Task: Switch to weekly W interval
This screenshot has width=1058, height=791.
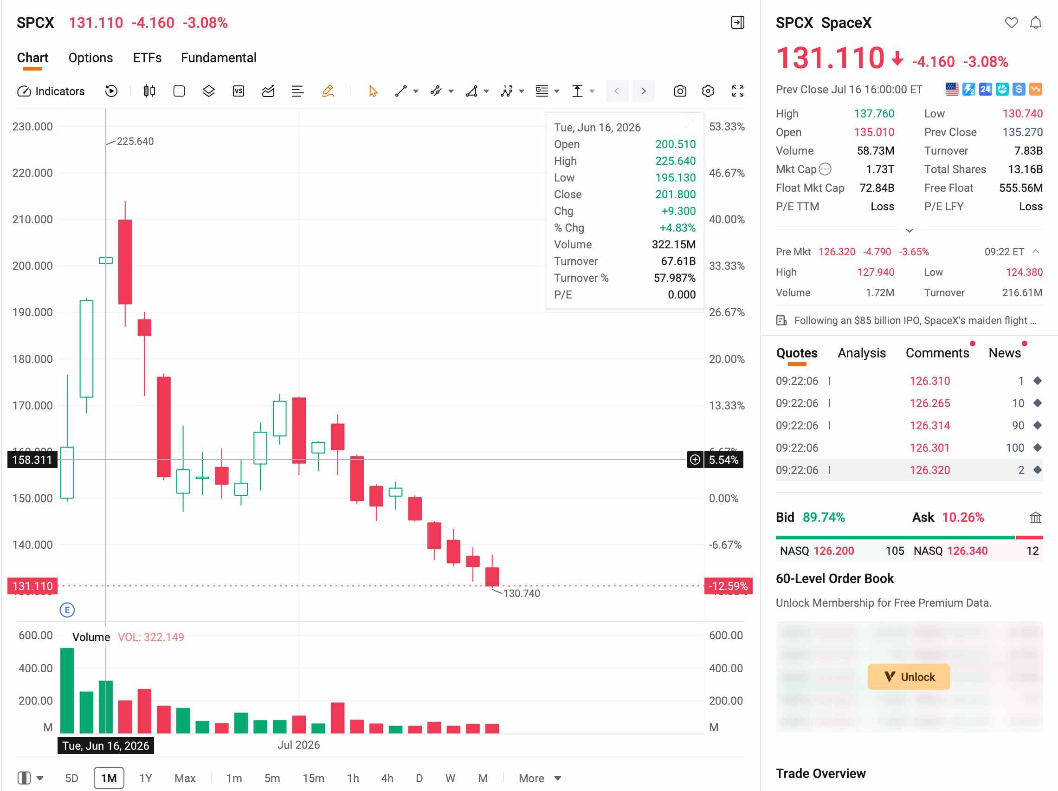Action: coord(450,778)
